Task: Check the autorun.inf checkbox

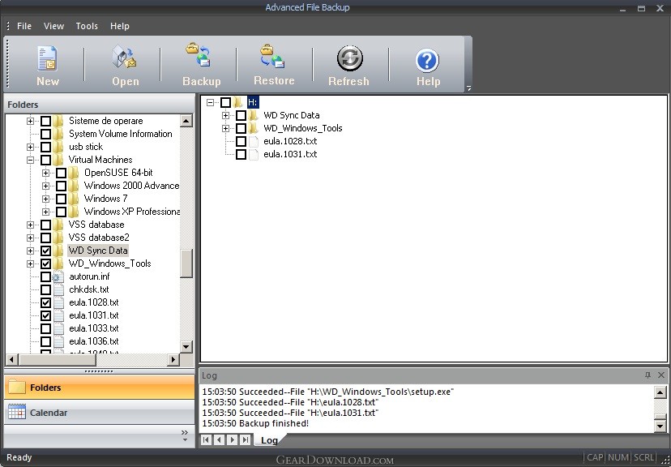Action: click(x=45, y=276)
